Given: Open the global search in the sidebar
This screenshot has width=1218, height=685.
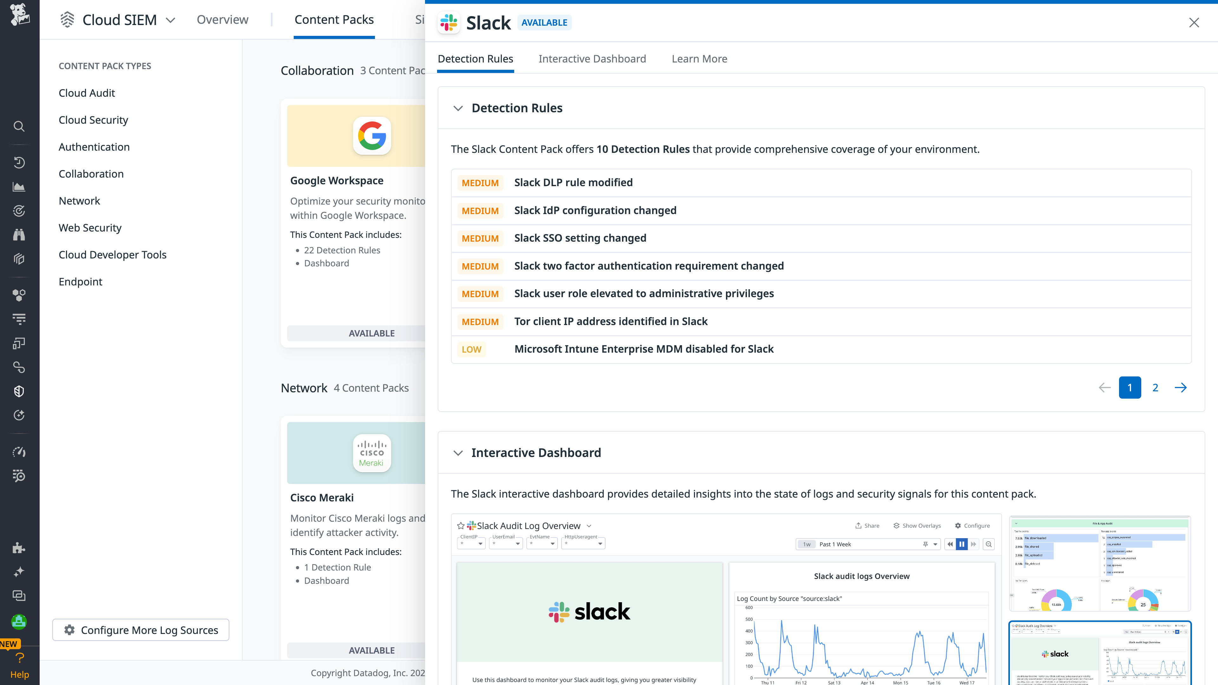Looking at the screenshot, I should (19, 126).
